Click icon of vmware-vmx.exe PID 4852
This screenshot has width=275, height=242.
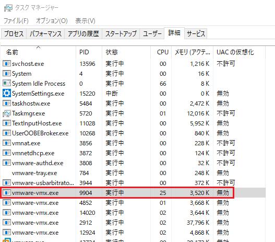[7, 203]
